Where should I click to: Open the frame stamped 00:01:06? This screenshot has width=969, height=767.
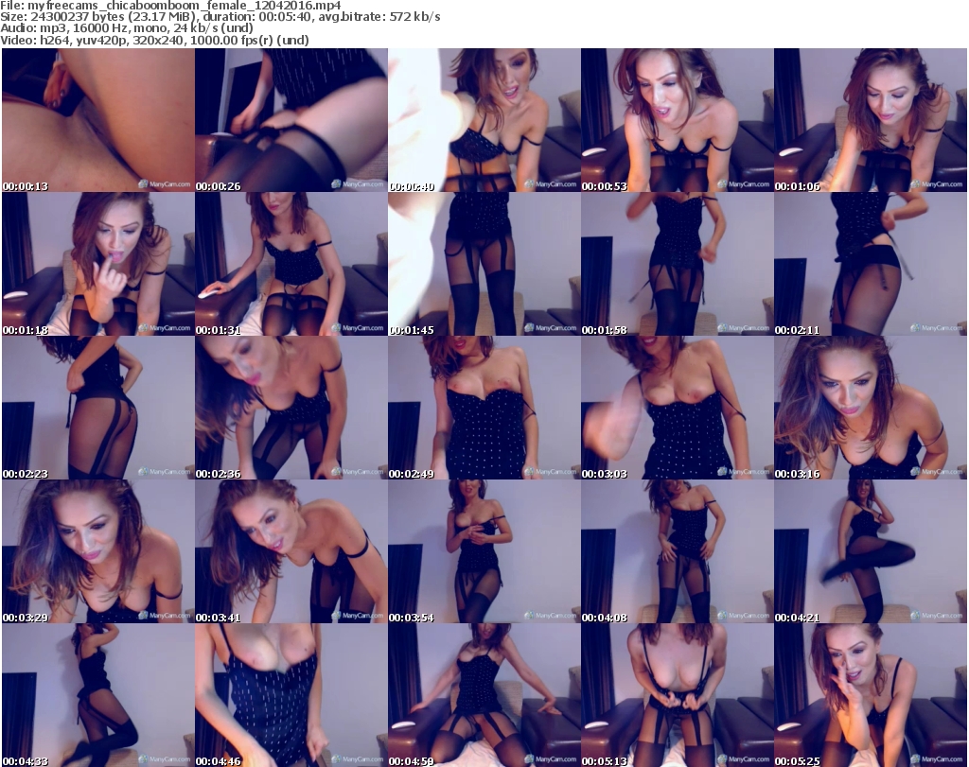871,120
